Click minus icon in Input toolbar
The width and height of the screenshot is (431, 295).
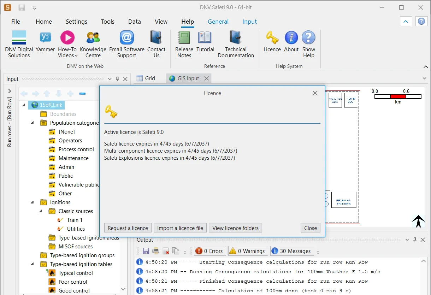click(82, 94)
